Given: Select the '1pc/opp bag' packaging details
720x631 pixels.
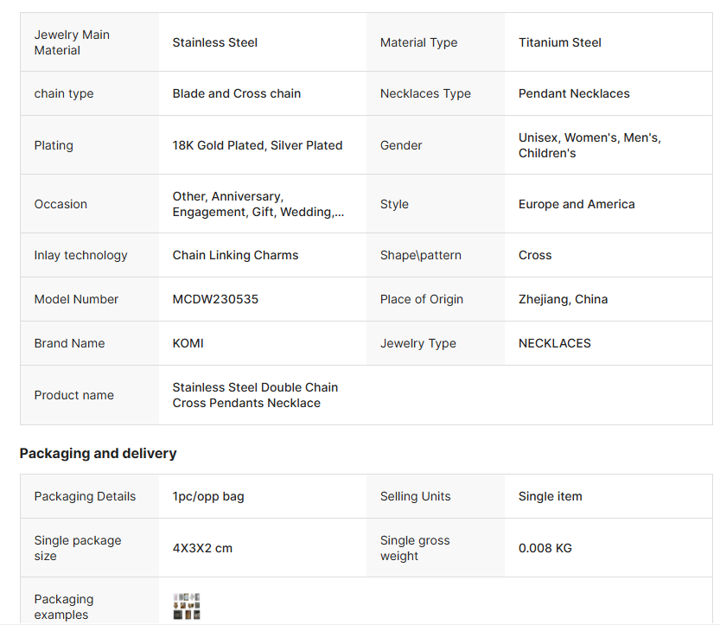Looking at the screenshot, I should [x=207, y=496].
